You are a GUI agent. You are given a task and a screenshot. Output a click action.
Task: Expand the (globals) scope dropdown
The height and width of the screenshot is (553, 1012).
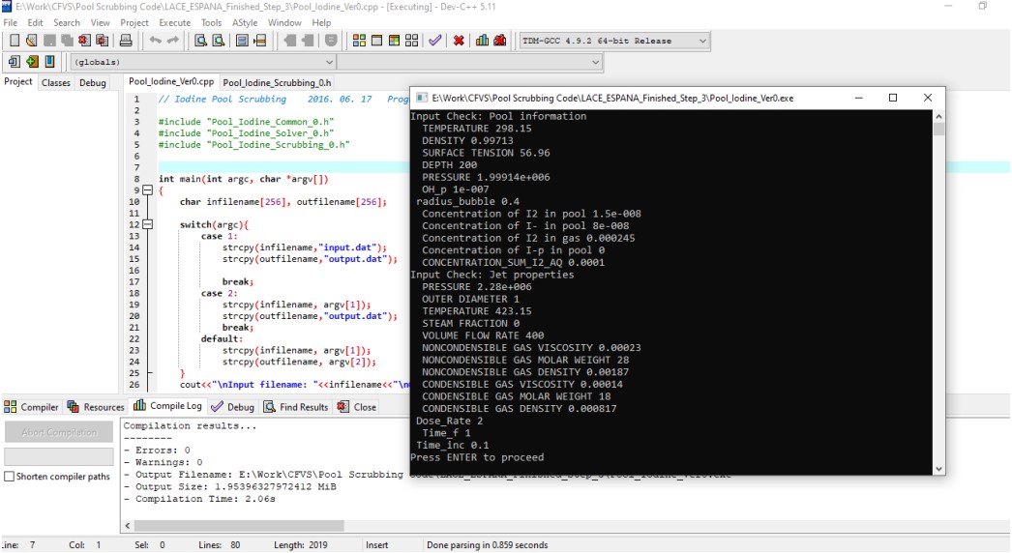(x=328, y=62)
